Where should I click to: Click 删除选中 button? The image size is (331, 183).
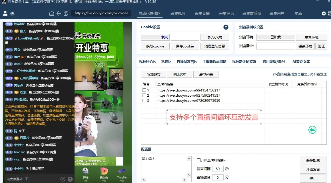point(180,74)
